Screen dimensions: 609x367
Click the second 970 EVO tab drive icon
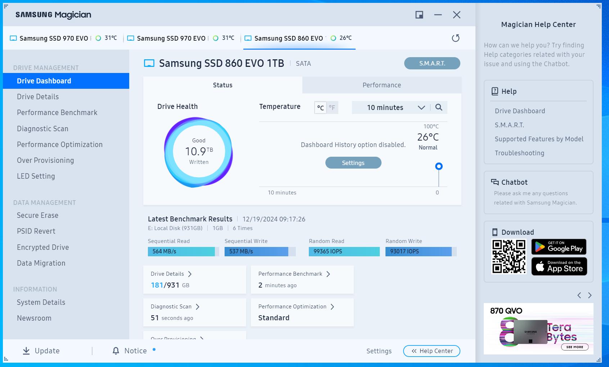click(131, 38)
